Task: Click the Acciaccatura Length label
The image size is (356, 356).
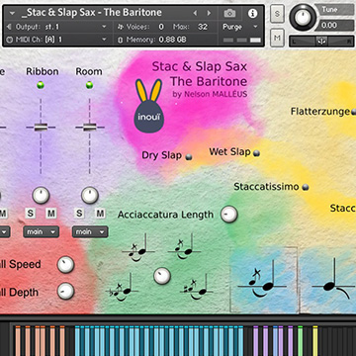Action: pyautogui.click(x=165, y=215)
